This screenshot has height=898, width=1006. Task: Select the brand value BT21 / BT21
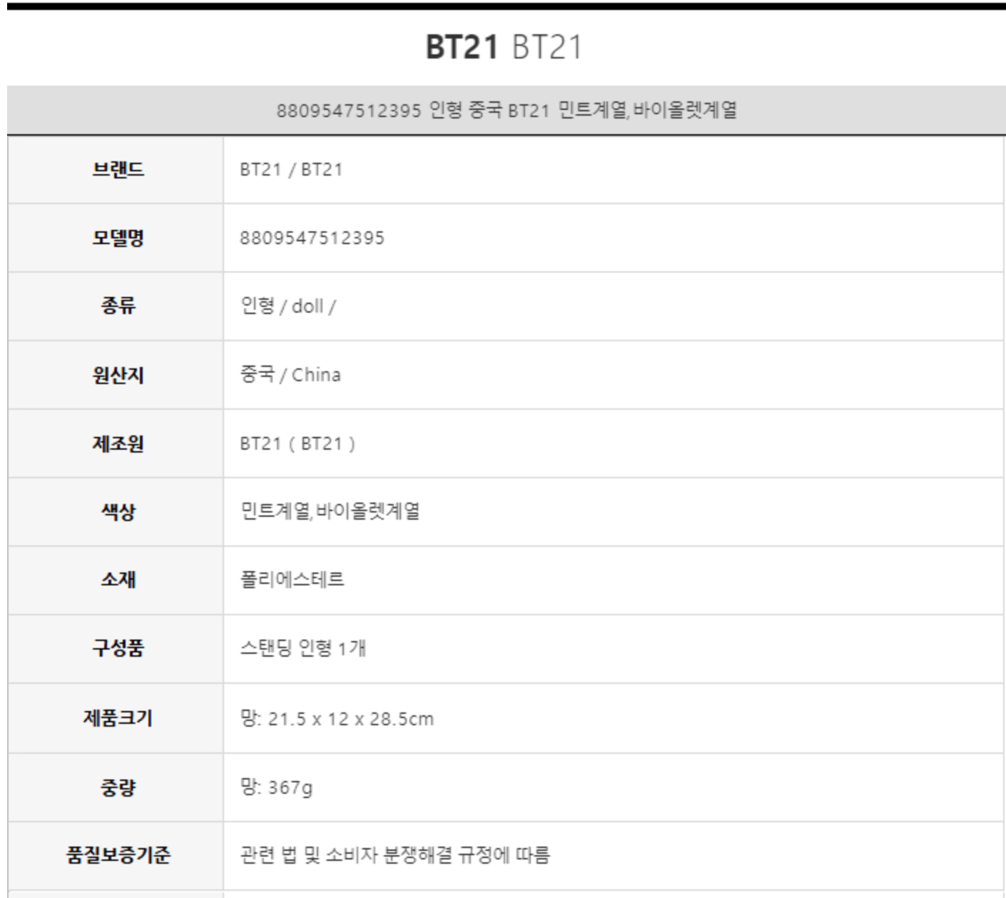[x=291, y=170]
